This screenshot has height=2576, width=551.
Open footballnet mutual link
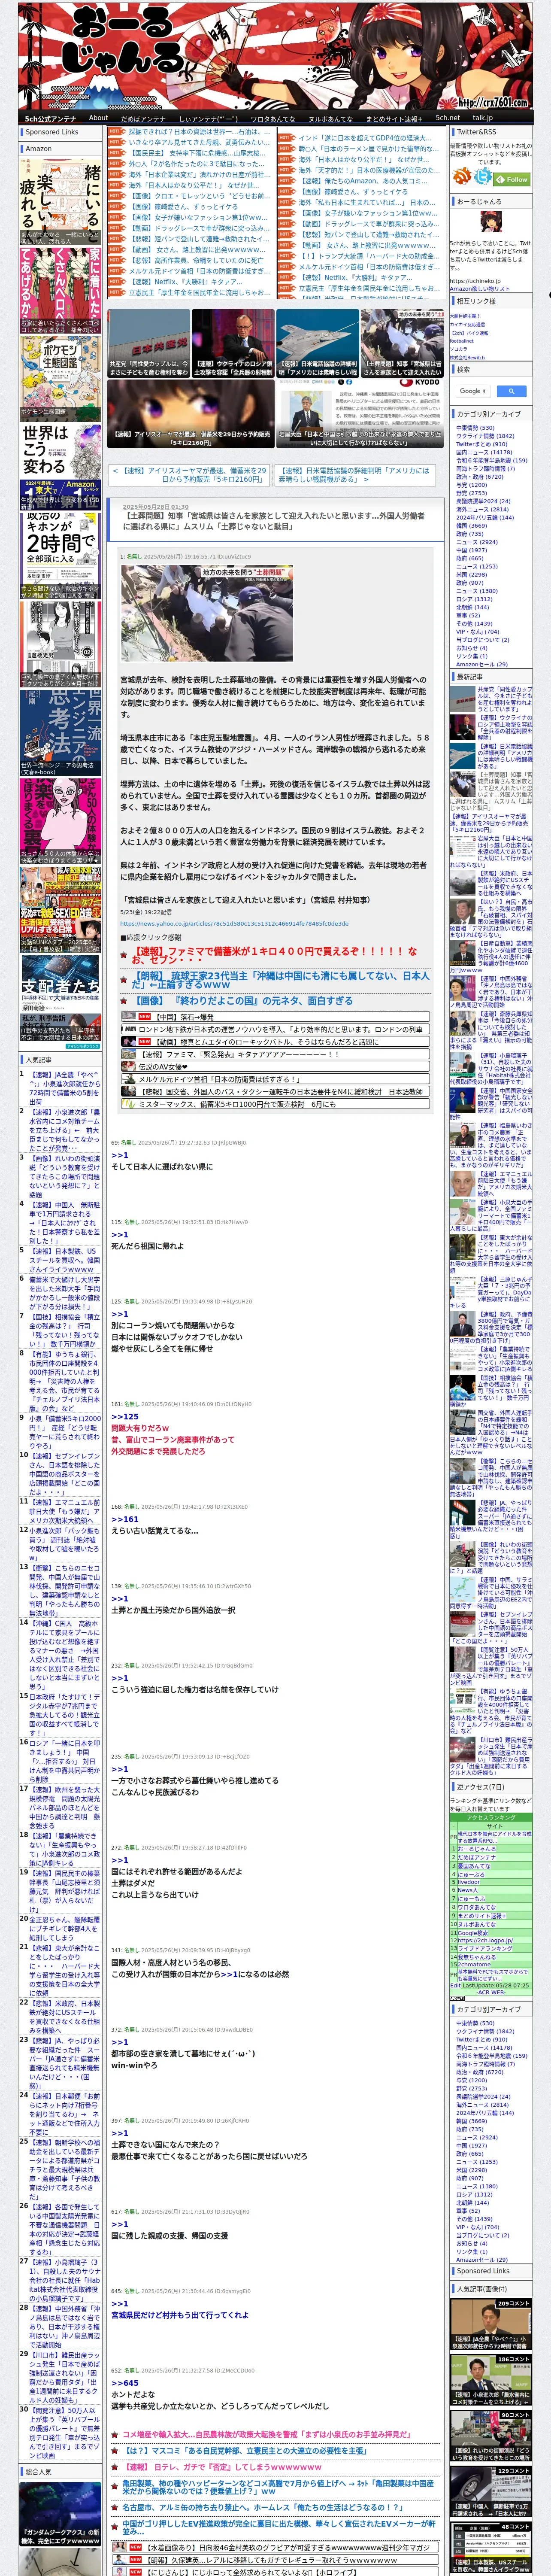click(x=462, y=340)
